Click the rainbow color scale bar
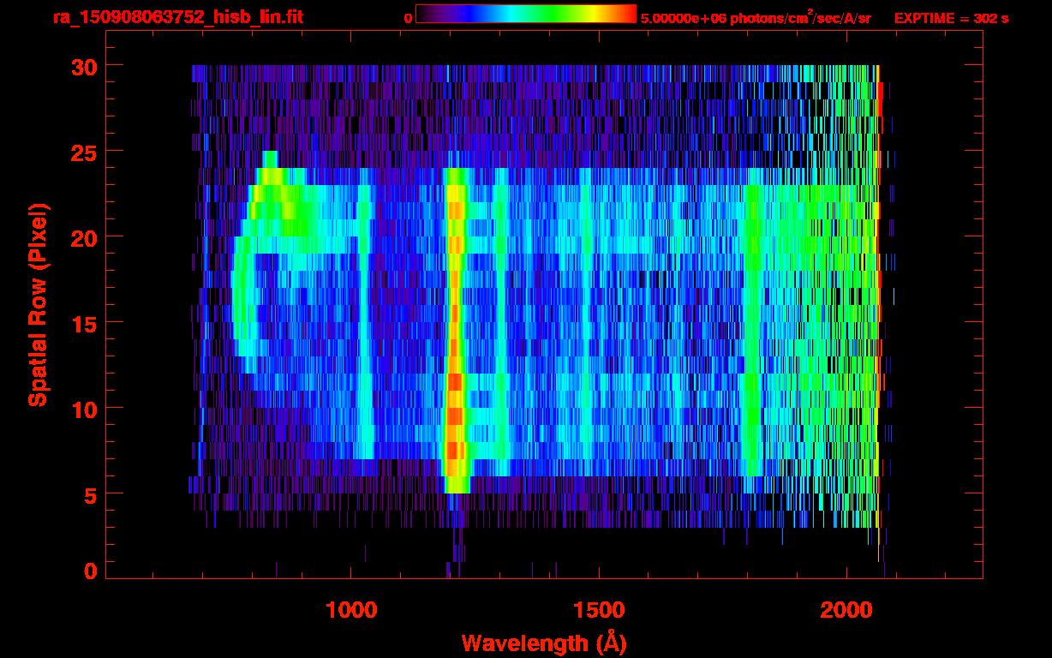1052x658 pixels. (526, 15)
